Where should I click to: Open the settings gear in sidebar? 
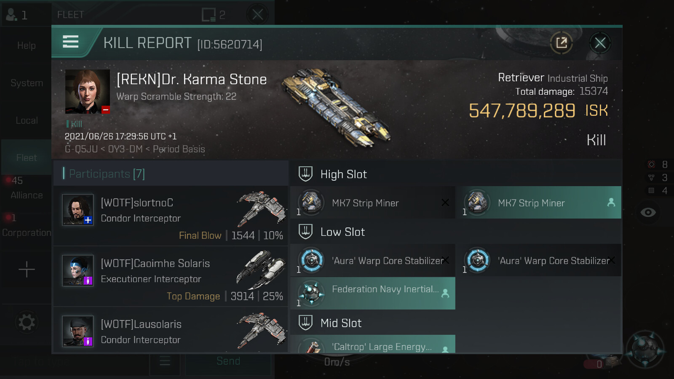click(x=27, y=323)
